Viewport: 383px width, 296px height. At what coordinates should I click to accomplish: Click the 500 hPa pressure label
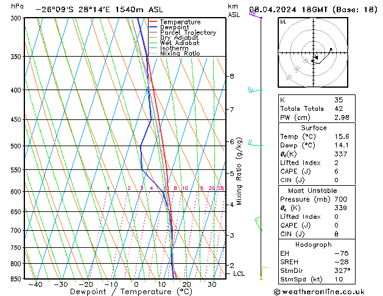pyautogui.click(x=17, y=146)
